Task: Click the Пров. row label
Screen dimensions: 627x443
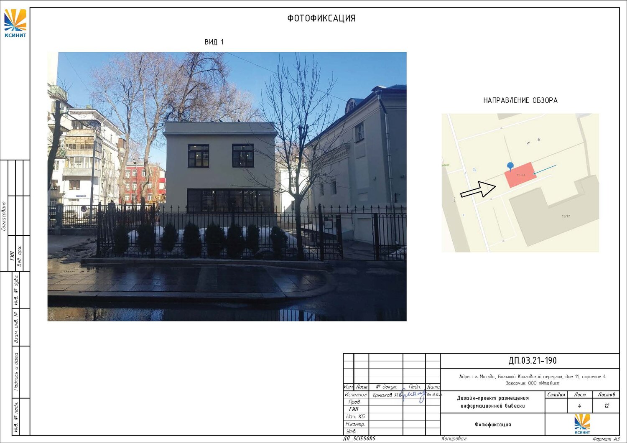Action: click(x=354, y=402)
